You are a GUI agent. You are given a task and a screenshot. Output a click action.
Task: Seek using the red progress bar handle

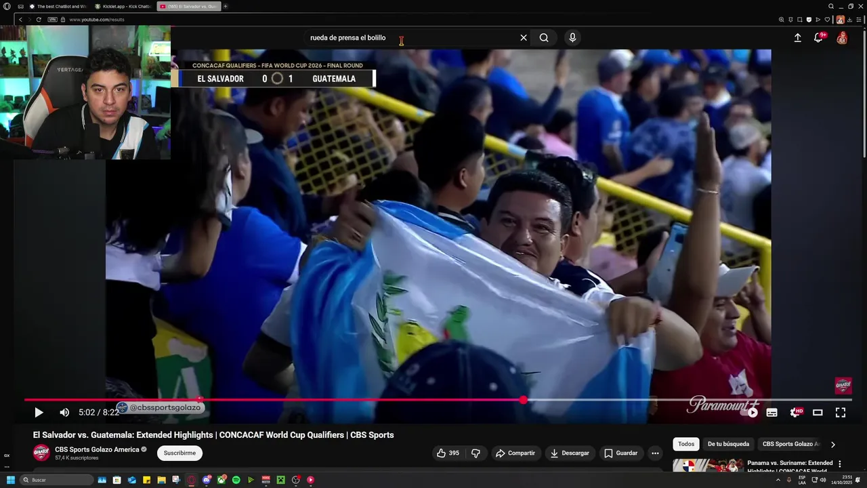(x=523, y=400)
